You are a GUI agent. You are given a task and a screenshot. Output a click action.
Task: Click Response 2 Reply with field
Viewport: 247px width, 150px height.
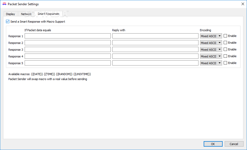pyautogui.click(x=155, y=43)
